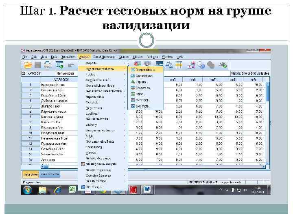Image resolution: width=293 pixels, height=219 pixels.
Task: Click the VAR00001 column header
Action: (59, 79)
